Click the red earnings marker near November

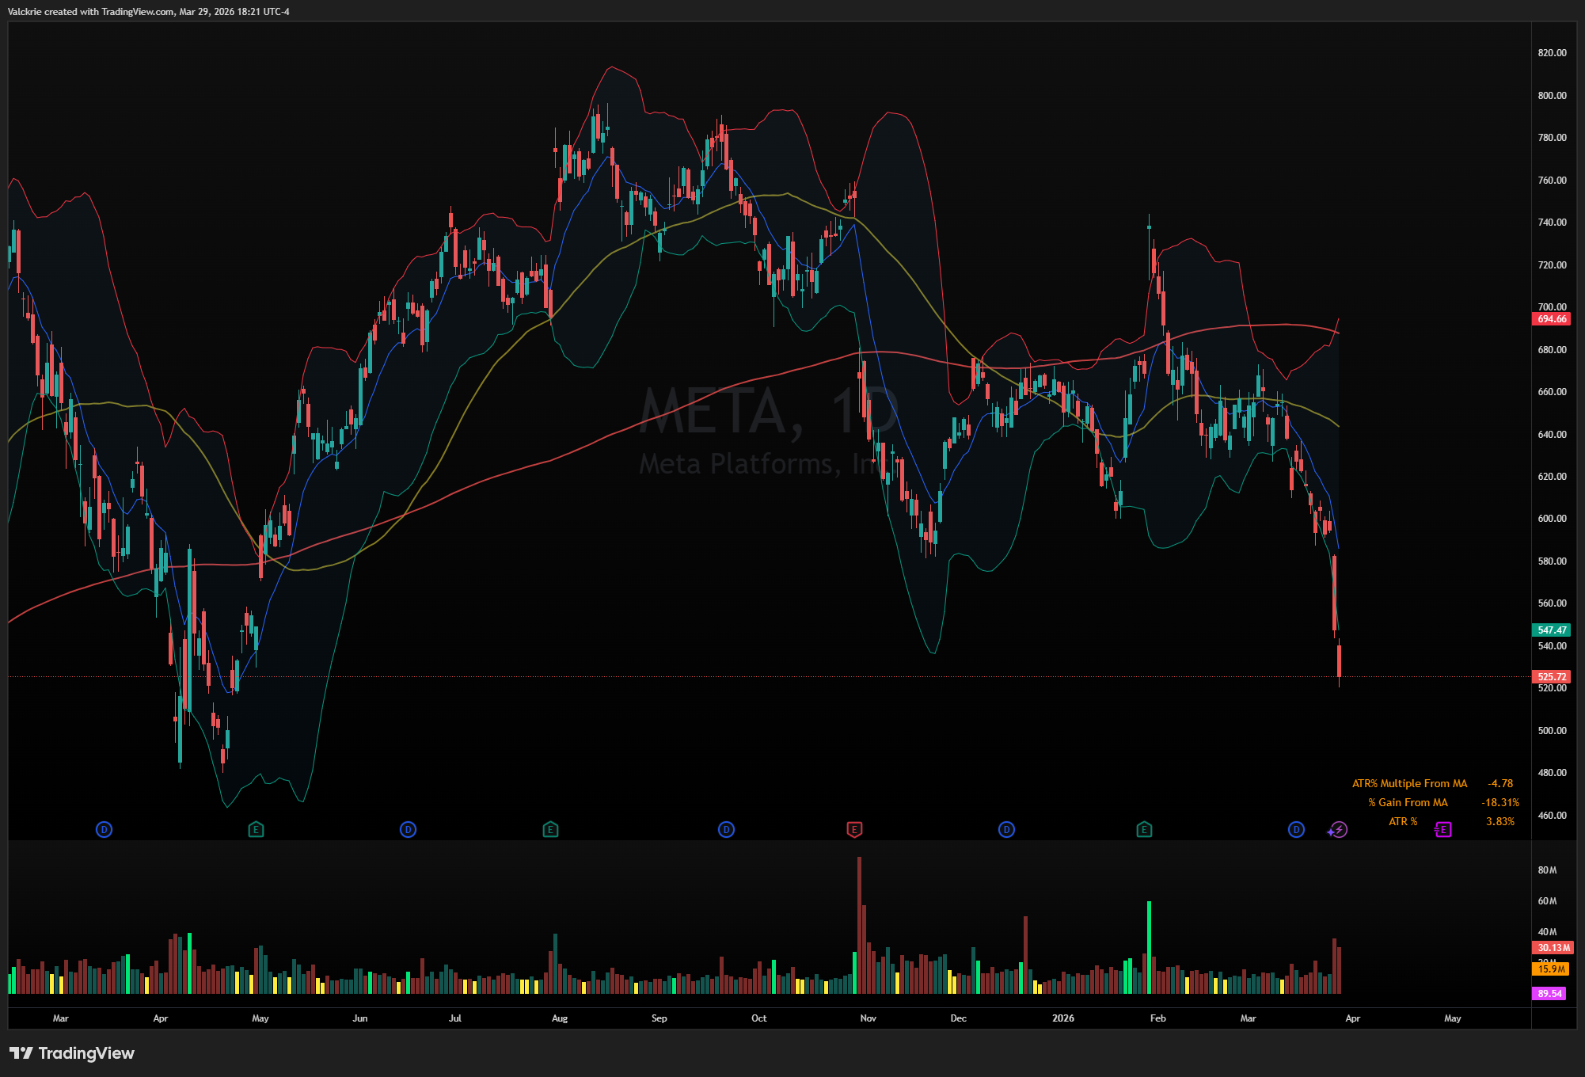coord(854,830)
